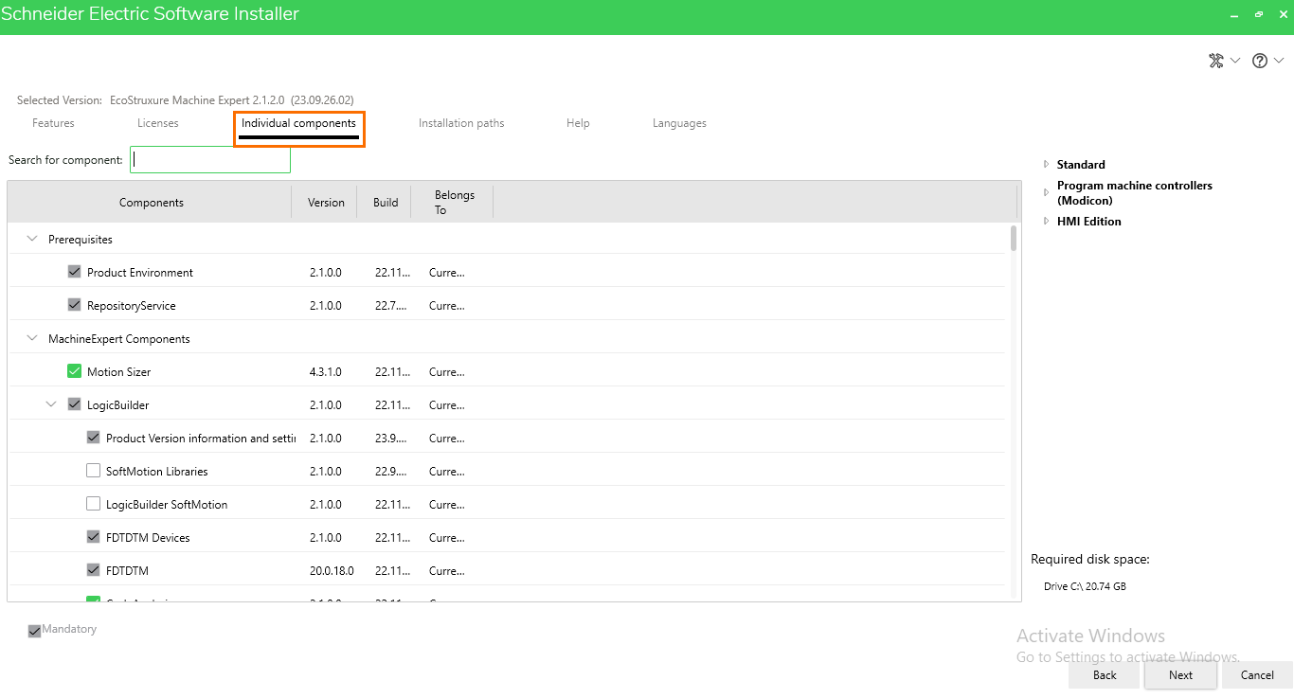The width and height of the screenshot is (1294, 699).
Task: Sort by the Build column header
Action: pos(386,203)
